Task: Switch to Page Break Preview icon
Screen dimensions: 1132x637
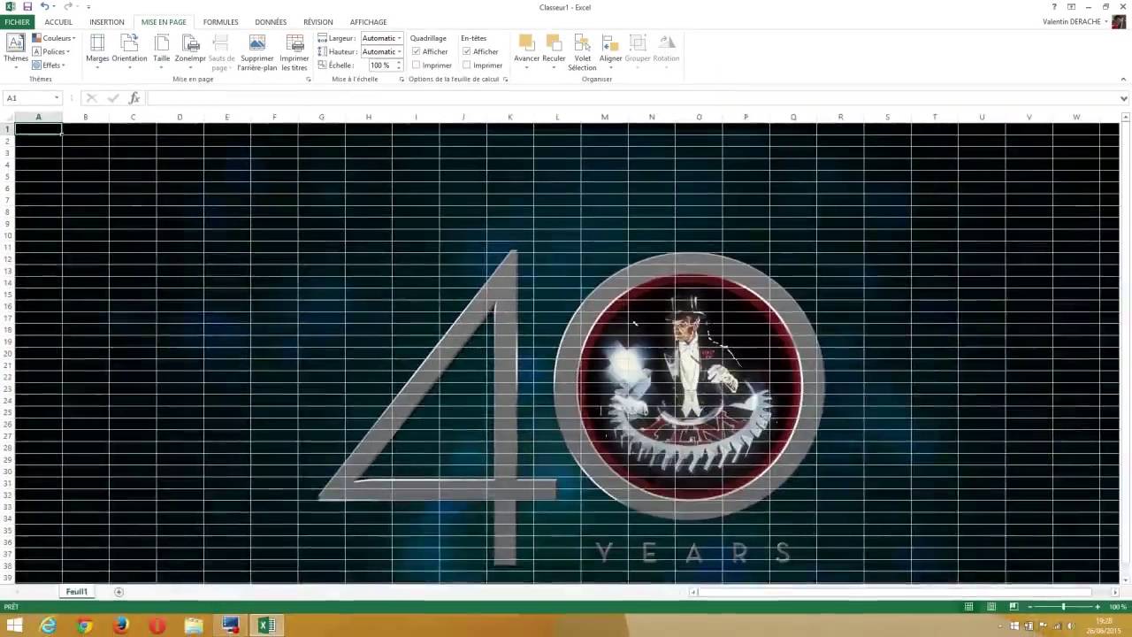Action: click(1013, 607)
